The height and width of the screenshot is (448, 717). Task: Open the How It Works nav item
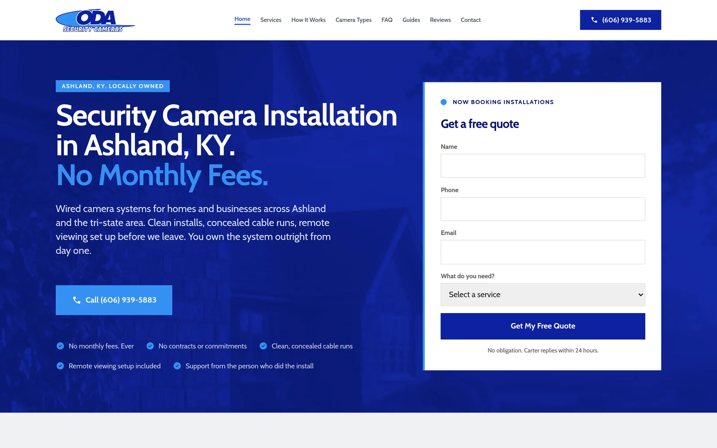[x=308, y=20]
